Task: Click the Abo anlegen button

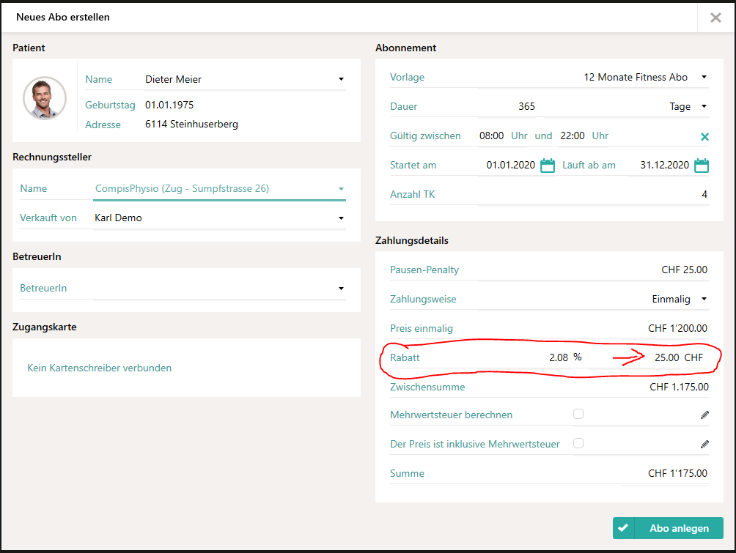Action: 668,528
